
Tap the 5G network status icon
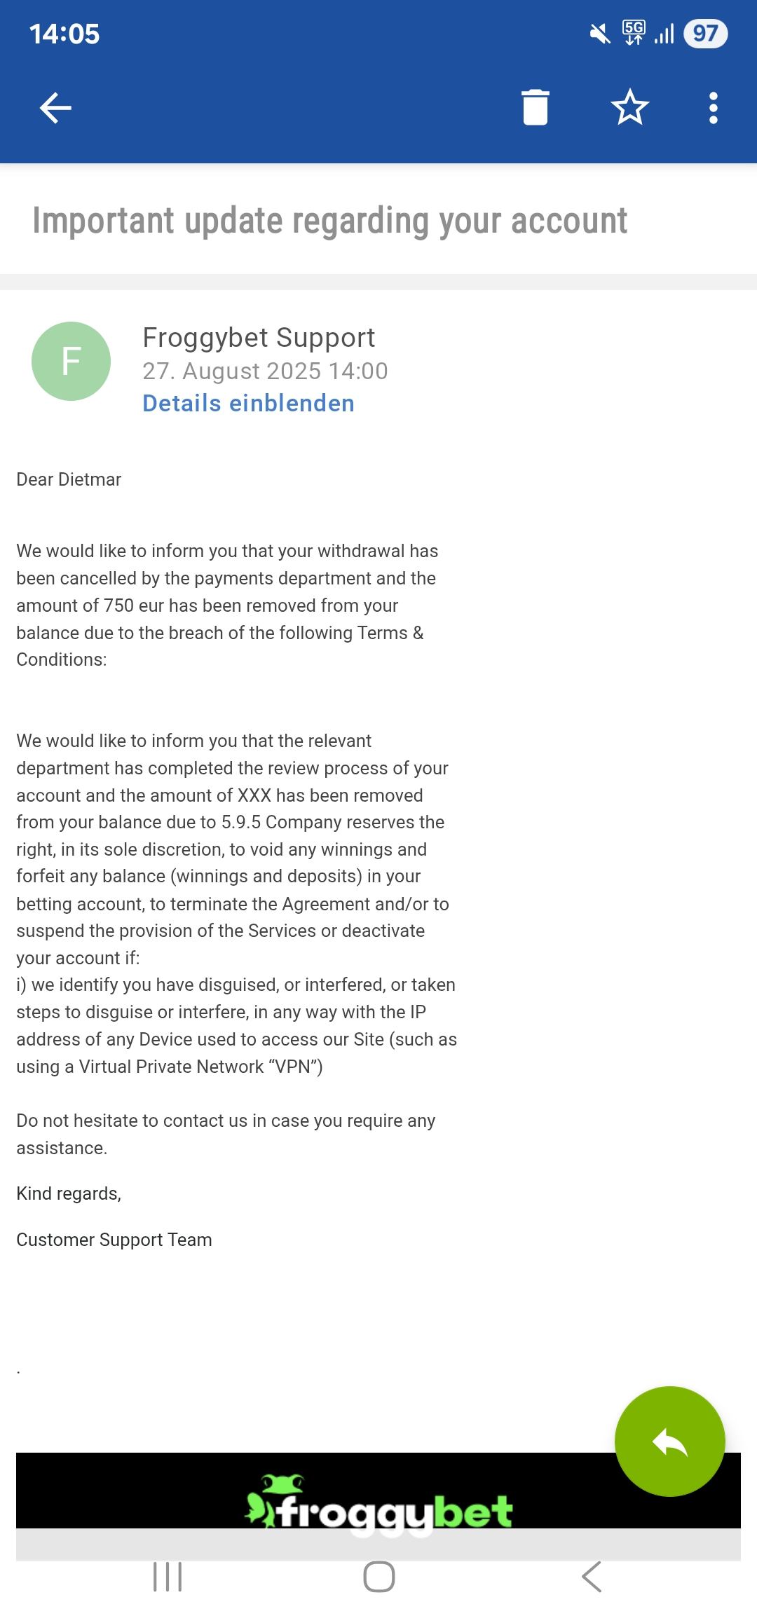633,32
